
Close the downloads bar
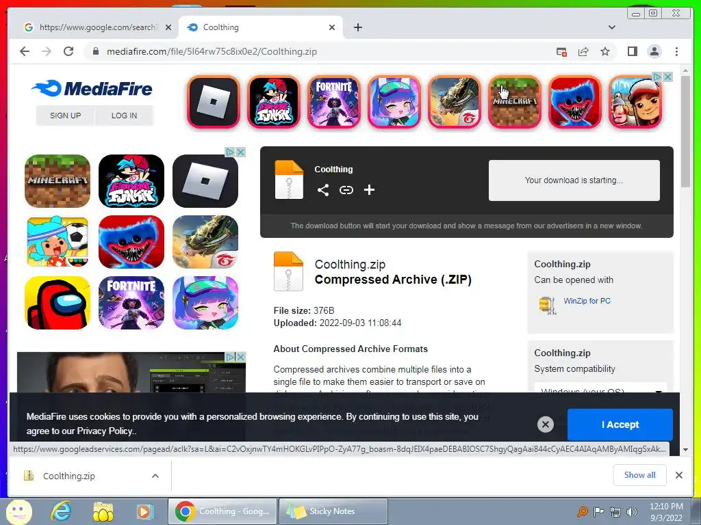678,475
